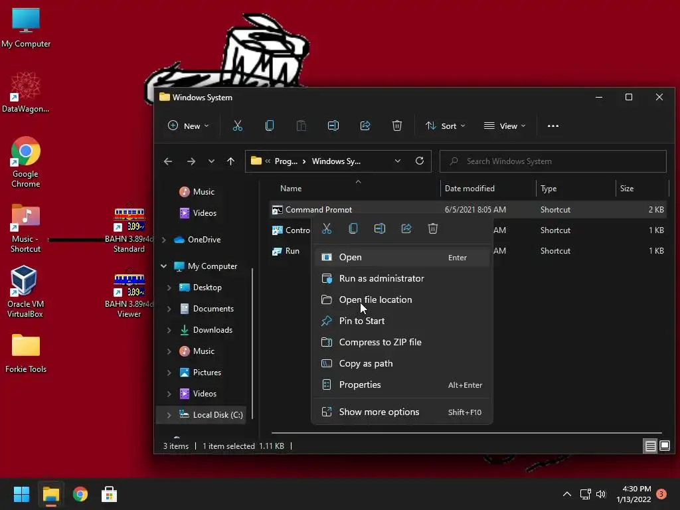Choose Open file location
The width and height of the screenshot is (680, 510).
coord(402,299)
